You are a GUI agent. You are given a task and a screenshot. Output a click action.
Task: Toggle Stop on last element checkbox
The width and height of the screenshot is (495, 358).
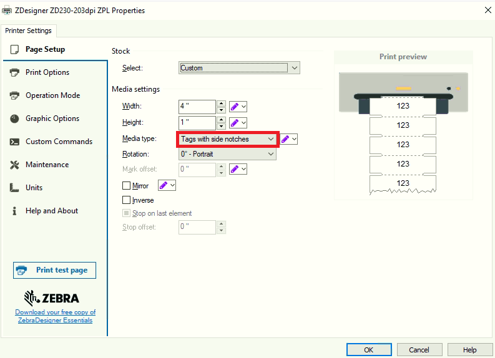coord(126,213)
